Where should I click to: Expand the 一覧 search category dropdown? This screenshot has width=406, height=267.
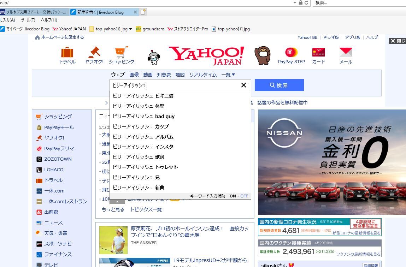point(228,75)
